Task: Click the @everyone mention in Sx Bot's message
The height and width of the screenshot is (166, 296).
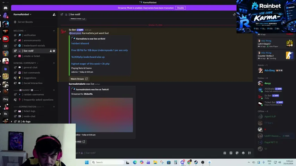Action: (75, 33)
